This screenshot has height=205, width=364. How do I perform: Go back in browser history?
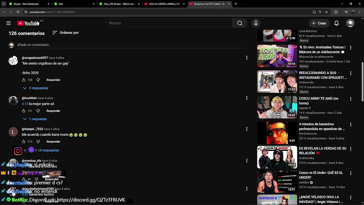(x=4, y=12)
